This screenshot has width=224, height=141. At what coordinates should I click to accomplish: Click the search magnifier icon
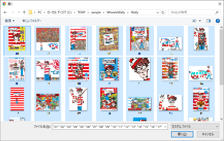click(x=217, y=12)
